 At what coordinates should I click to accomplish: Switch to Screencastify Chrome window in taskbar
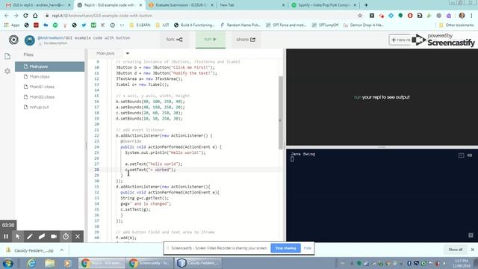[x=150, y=263]
